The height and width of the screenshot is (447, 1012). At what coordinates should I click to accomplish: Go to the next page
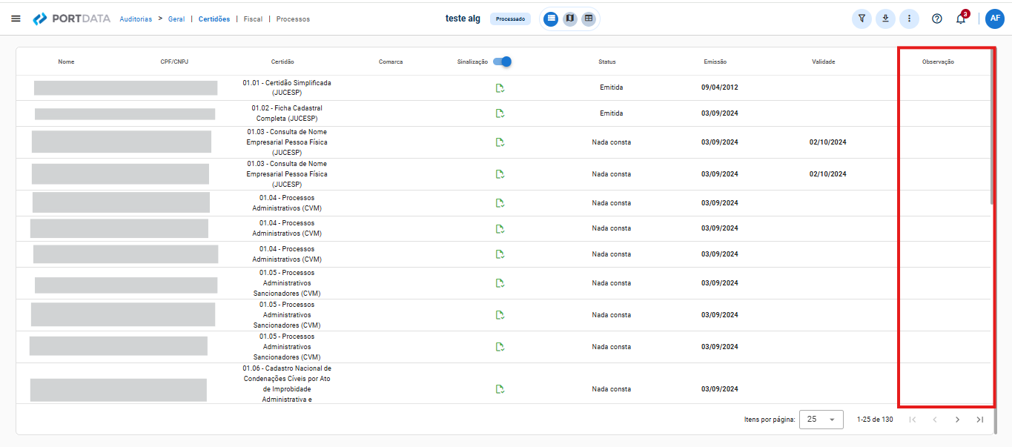click(957, 420)
